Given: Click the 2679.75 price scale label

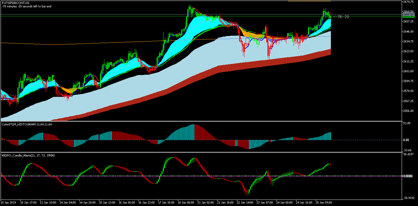Looking at the screenshot, I should coord(408,2).
